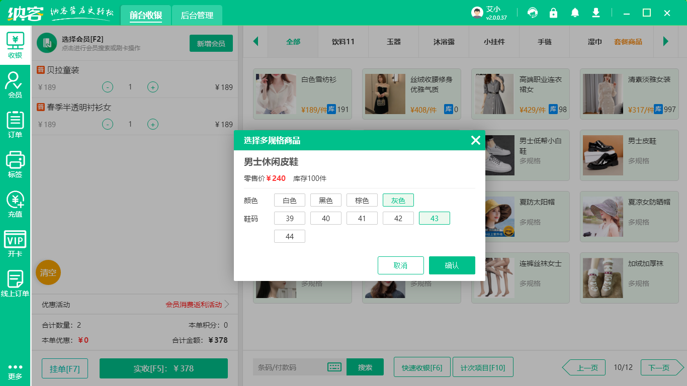Image resolution: width=687 pixels, height=386 pixels.
Task: Open the 充值 recharge sidebar icon
Action: pos(15,204)
